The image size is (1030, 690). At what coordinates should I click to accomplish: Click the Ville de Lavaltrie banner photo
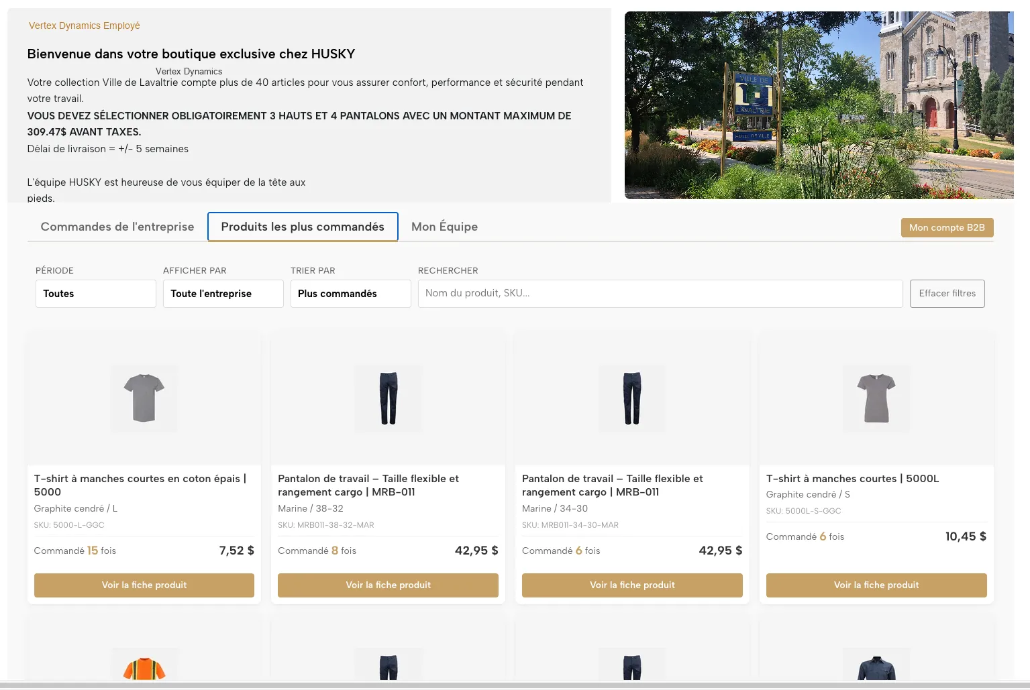click(819, 105)
